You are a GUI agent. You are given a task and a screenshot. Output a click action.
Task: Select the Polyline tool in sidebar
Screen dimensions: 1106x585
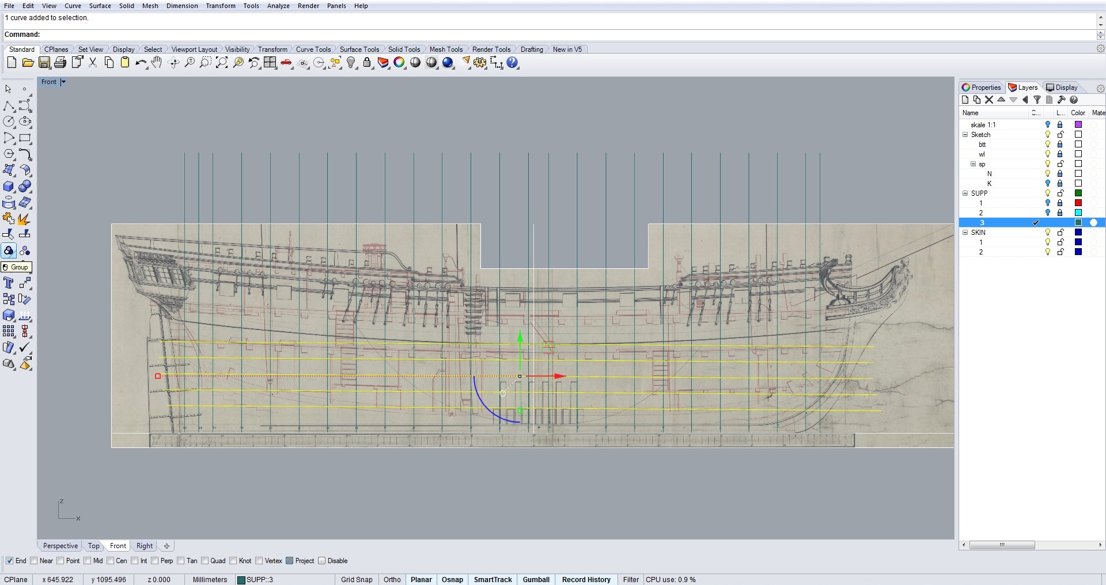[9, 106]
